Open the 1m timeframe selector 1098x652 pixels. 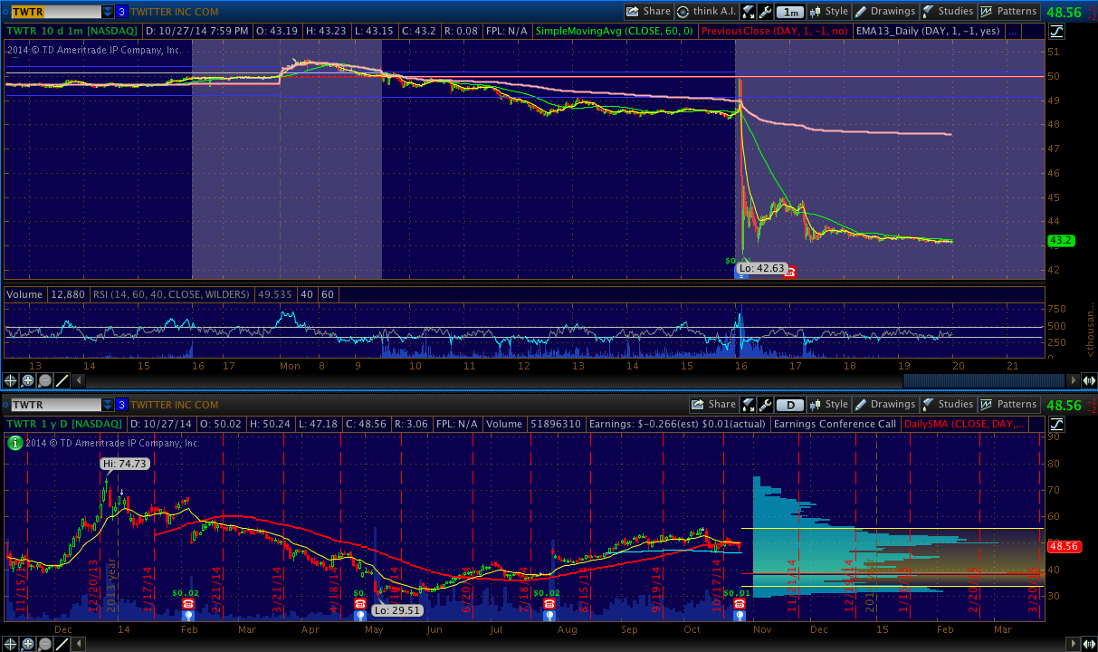coord(791,12)
